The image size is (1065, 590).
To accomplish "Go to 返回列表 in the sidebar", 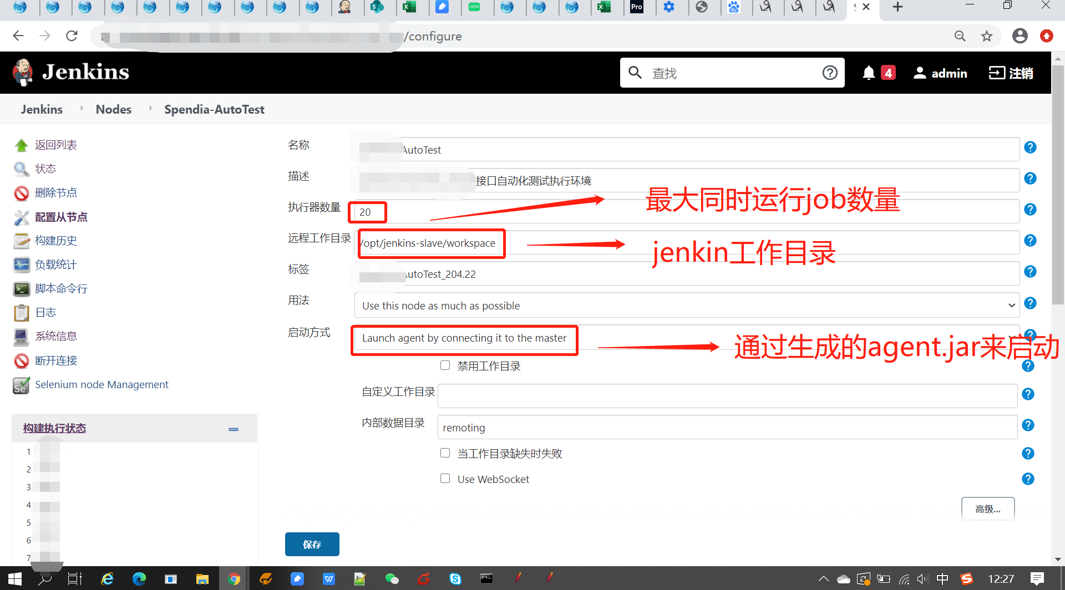I will tap(56, 145).
